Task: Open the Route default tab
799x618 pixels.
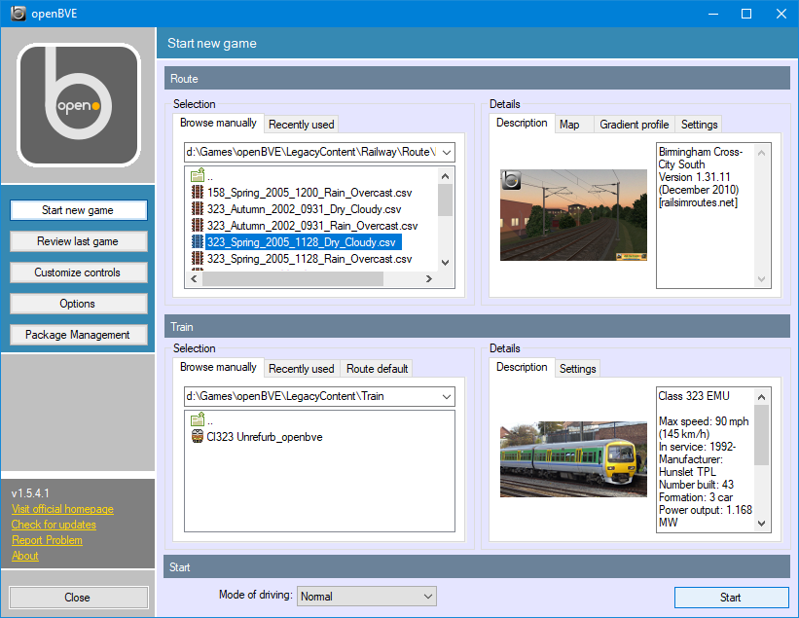Action: [x=377, y=368]
